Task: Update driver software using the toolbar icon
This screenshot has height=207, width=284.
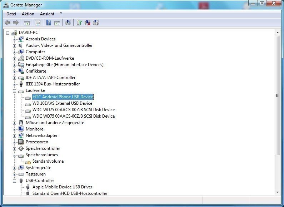Action: [79, 23]
